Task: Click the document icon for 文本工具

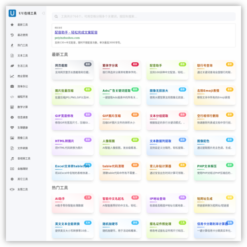Action: (x=12, y=55)
